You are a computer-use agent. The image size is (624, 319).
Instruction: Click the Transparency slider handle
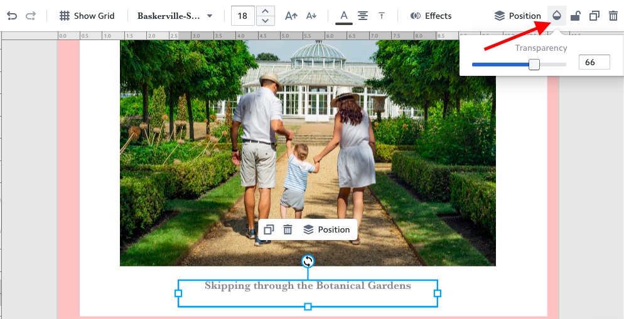pyautogui.click(x=534, y=64)
